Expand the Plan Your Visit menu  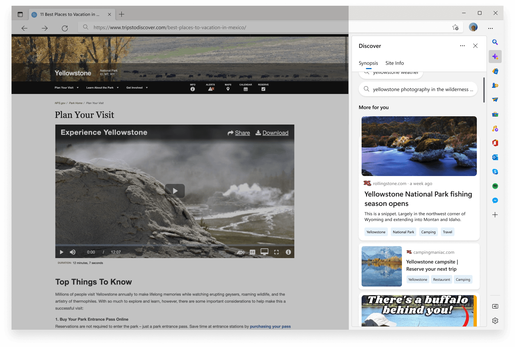[x=67, y=87]
